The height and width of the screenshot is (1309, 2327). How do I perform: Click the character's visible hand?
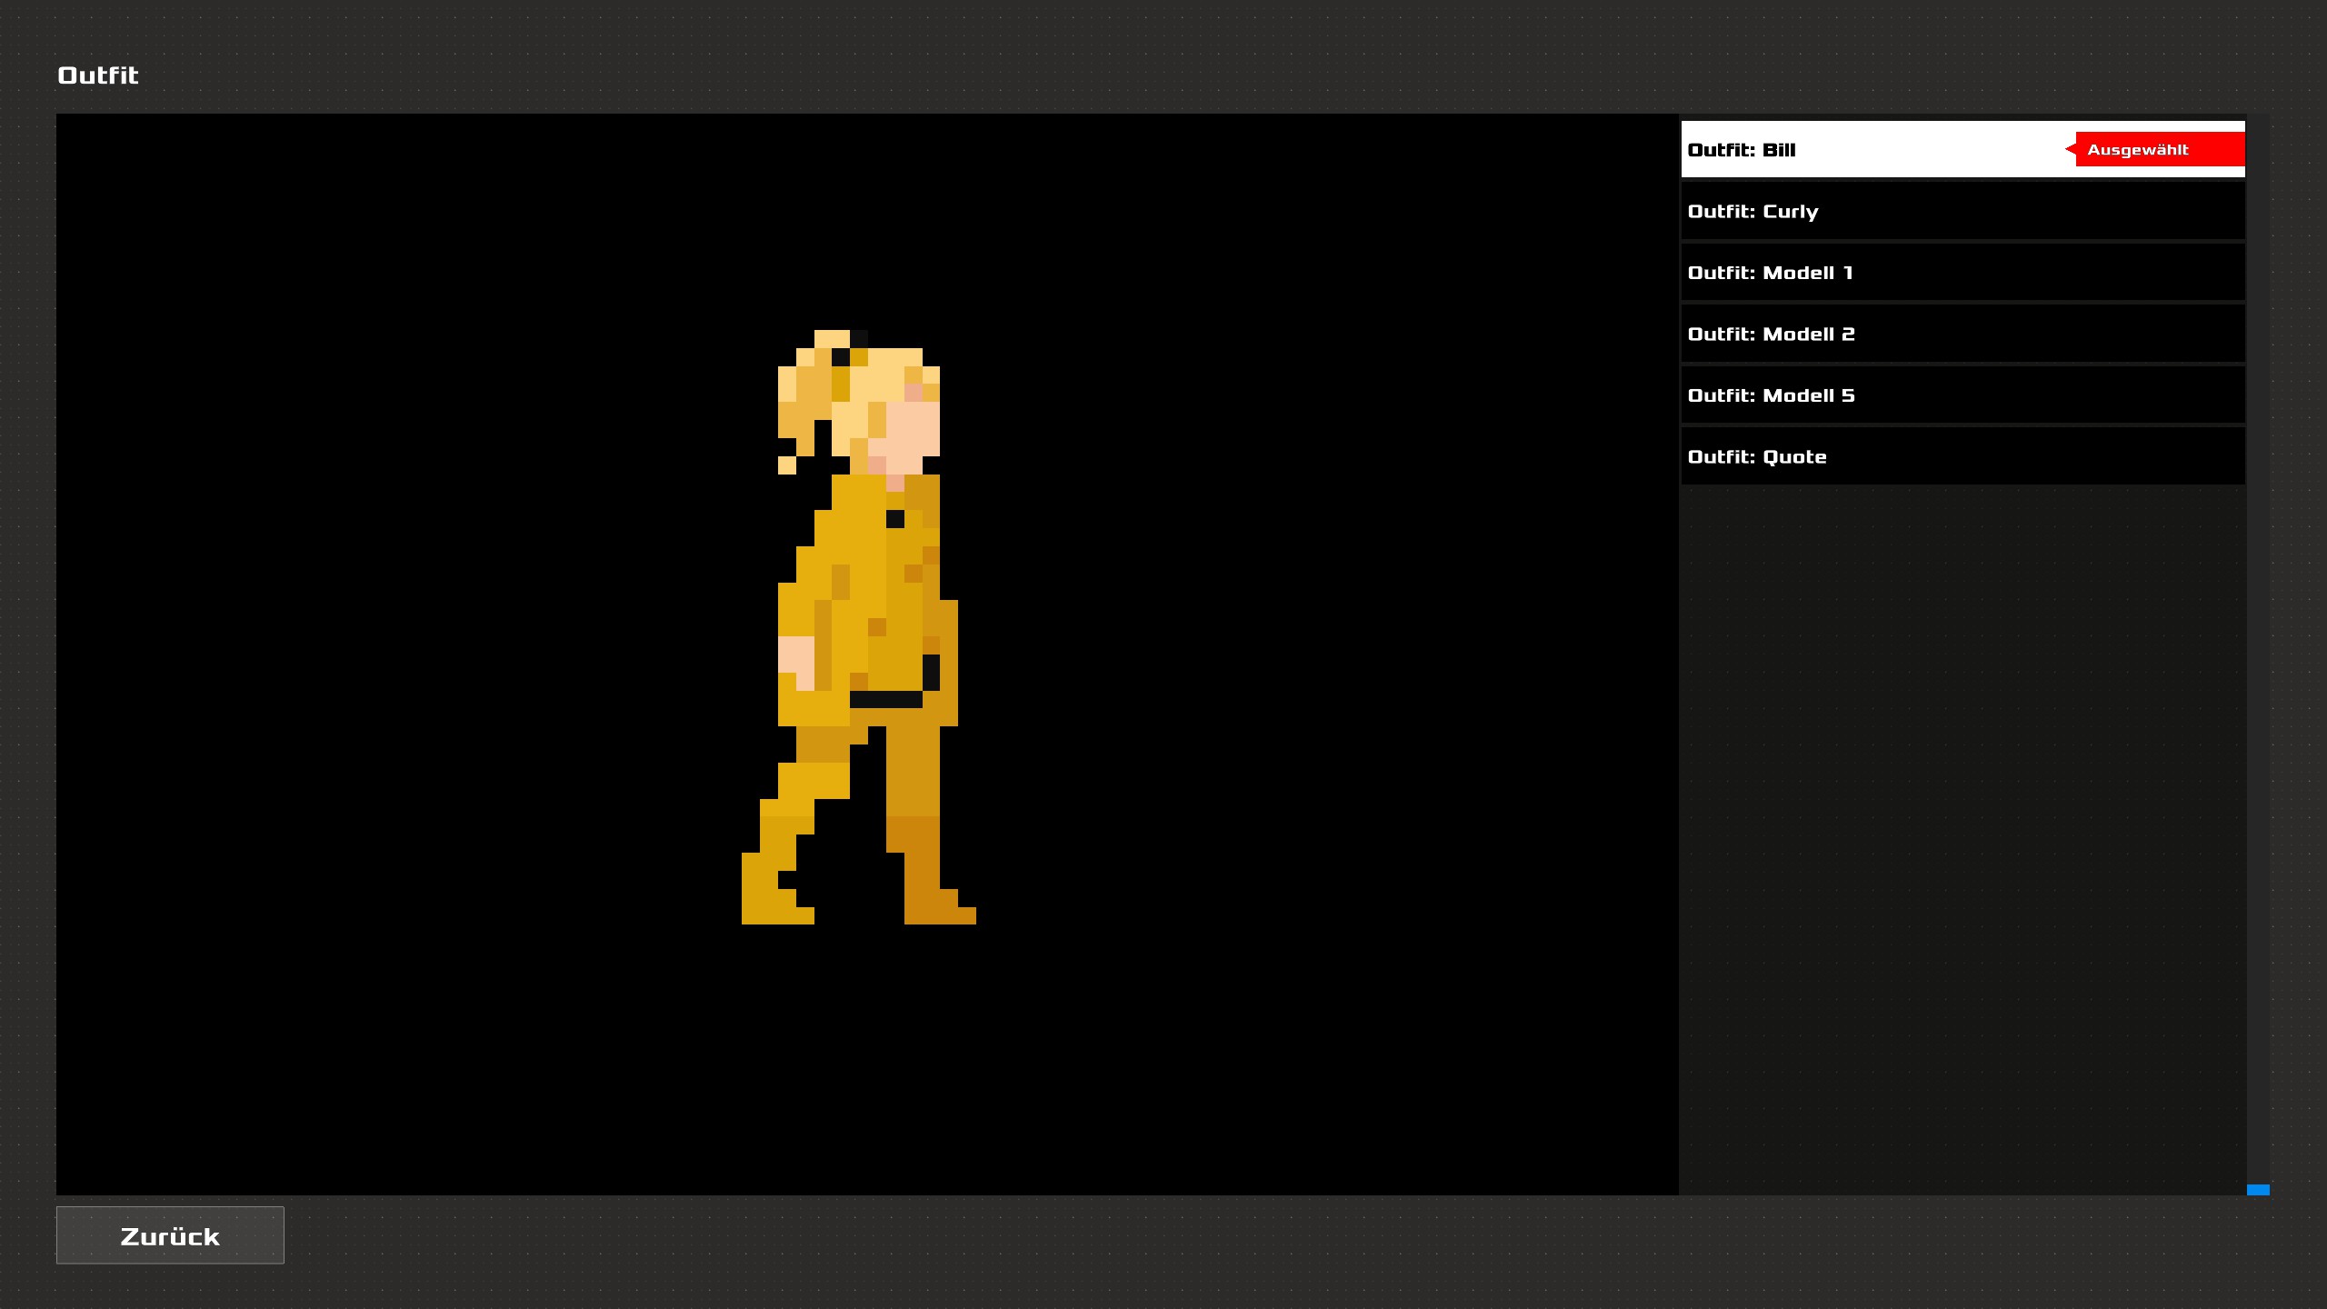795,656
